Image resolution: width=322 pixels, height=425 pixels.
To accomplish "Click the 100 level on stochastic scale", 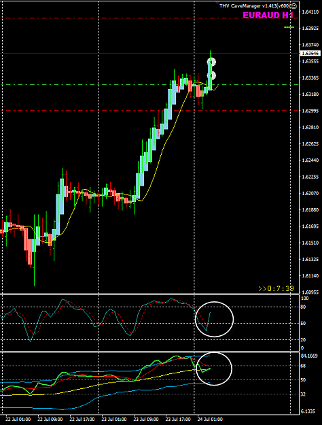I will [x=304, y=299].
